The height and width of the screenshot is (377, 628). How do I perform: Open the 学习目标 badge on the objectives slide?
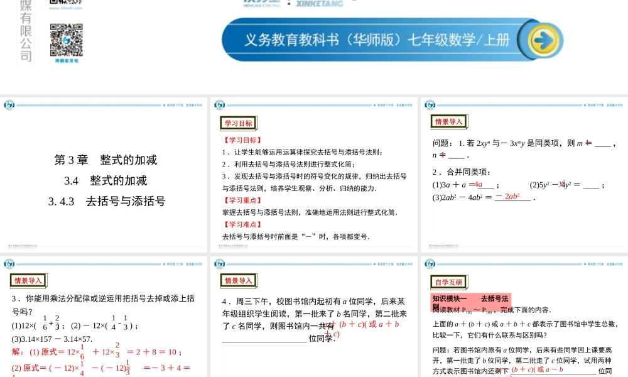click(x=239, y=123)
